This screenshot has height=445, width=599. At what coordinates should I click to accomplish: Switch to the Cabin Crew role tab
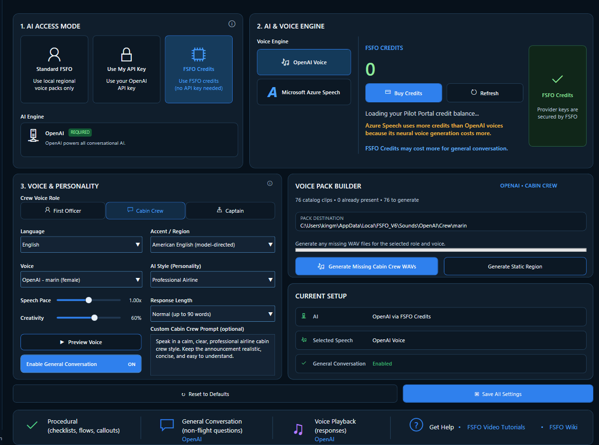[146, 210]
